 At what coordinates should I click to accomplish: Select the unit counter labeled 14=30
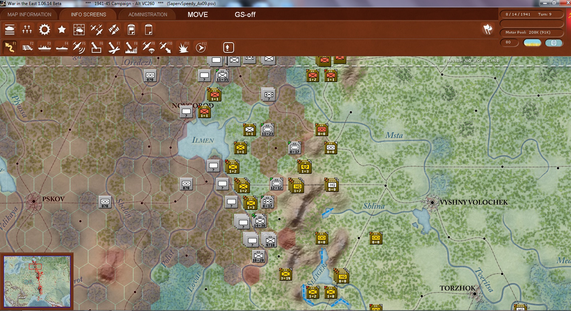point(259,221)
